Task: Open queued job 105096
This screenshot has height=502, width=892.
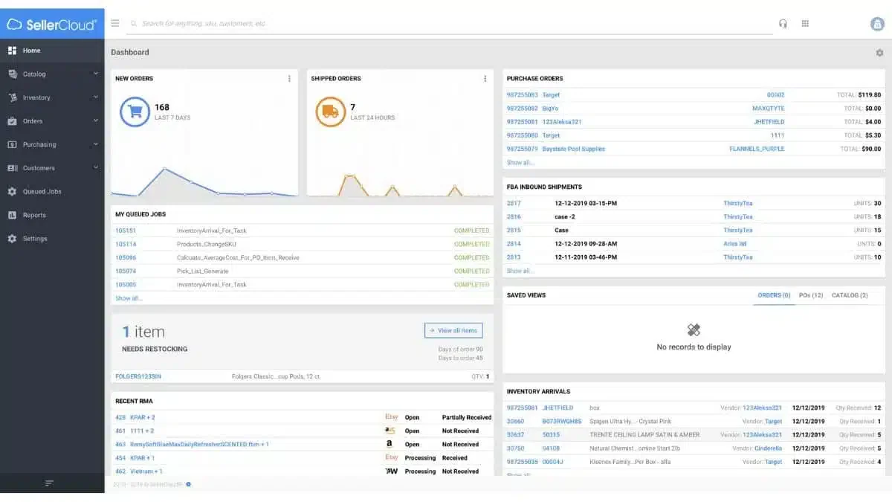Action: (x=126, y=257)
